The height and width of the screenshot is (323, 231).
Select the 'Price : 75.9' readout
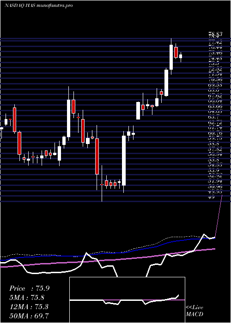(x=29, y=288)
